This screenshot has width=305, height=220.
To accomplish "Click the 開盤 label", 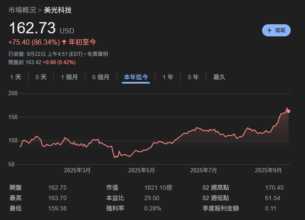I will (x=16, y=188).
